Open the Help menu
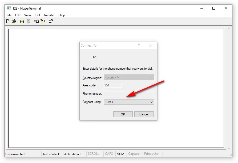This screenshot has height=163, width=238. (x=62, y=15)
